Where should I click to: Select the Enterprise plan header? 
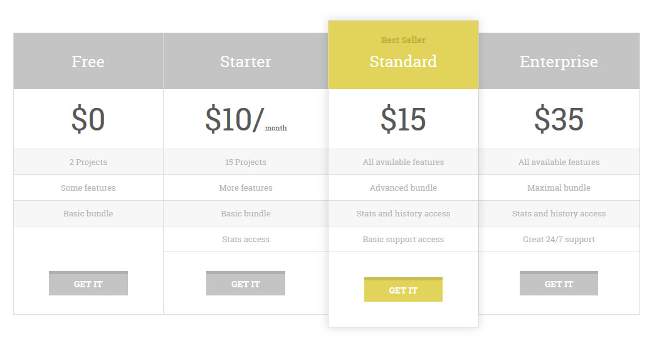click(559, 61)
